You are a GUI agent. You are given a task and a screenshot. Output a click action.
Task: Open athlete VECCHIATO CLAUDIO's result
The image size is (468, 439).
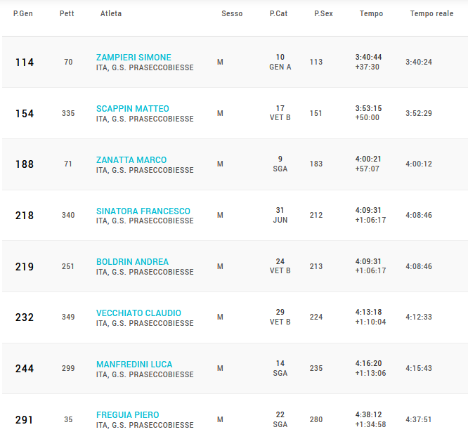coord(138,313)
